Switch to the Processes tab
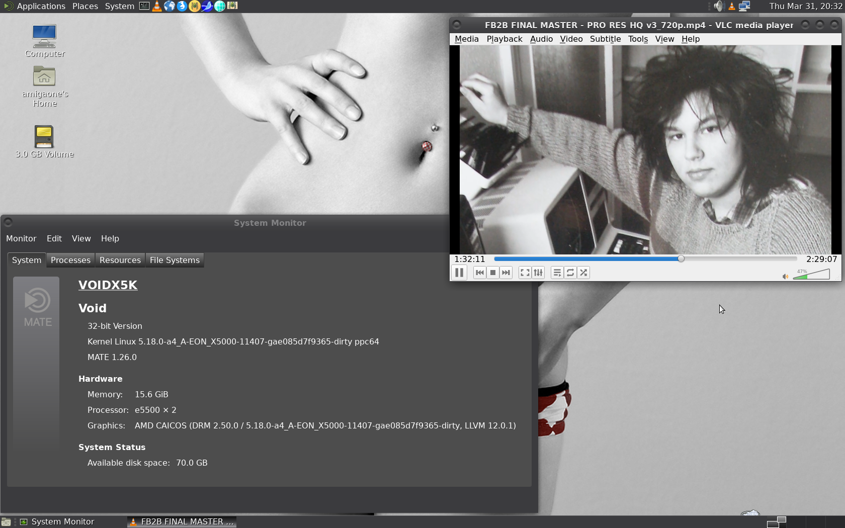The width and height of the screenshot is (845, 528). [x=70, y=260]
